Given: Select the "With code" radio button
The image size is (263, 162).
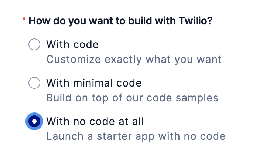Looking at the screenshot, I should coord(34,44).
